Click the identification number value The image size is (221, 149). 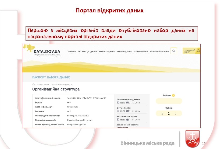pos(87,98)
